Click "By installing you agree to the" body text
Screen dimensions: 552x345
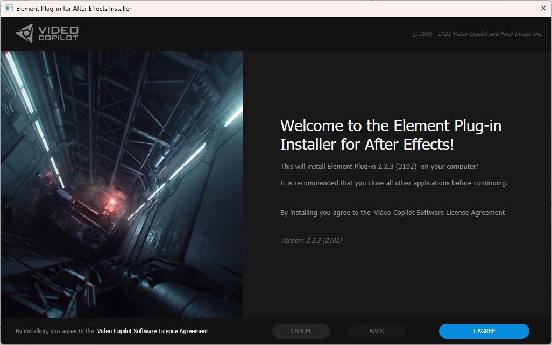pos(325,213)
